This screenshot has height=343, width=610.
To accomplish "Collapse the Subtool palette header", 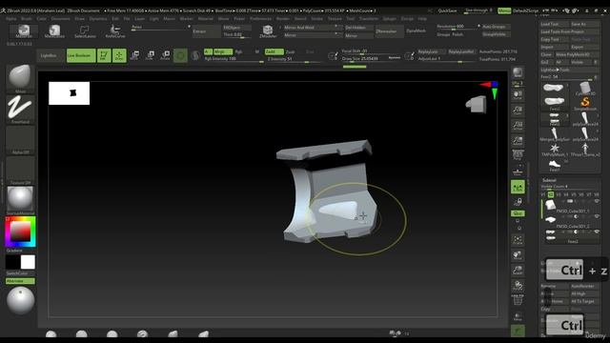I will click(549, 180).
